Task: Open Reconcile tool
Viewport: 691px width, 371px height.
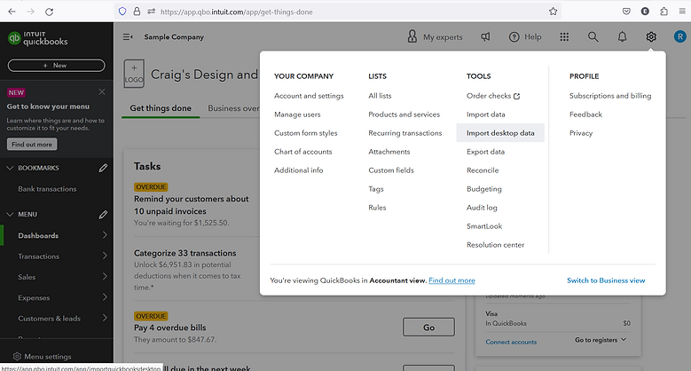Action: click(483, 170)
